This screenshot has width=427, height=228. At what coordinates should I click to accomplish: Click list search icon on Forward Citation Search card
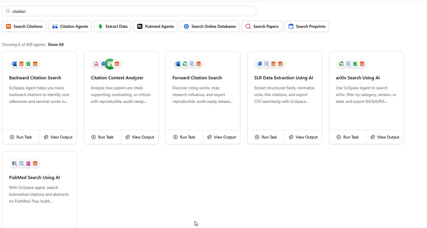click(x=192, y=64)
